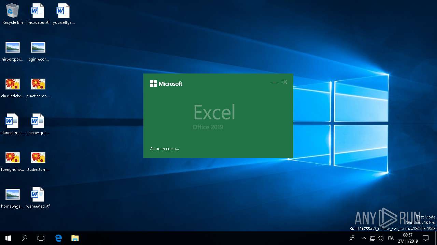Select the airportpor... image file icon
This screenshot has height=245, width=437.
click(13, 51)
